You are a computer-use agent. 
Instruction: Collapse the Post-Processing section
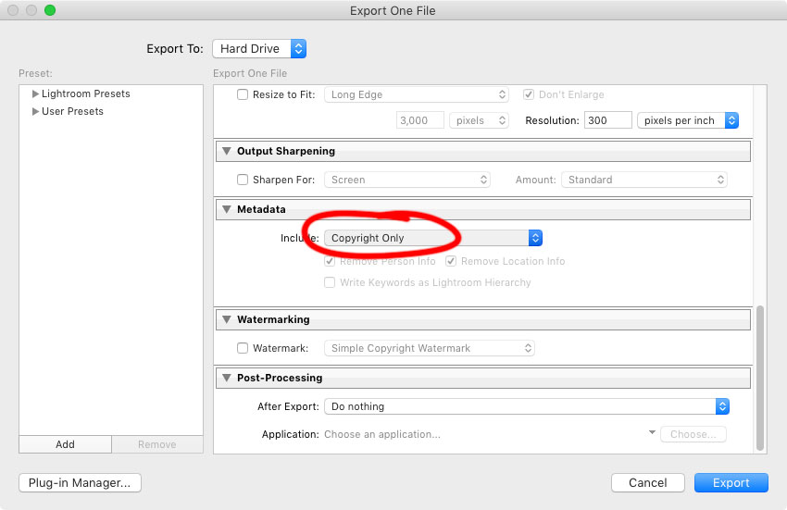pyautogui.click(x=227, y=378)
